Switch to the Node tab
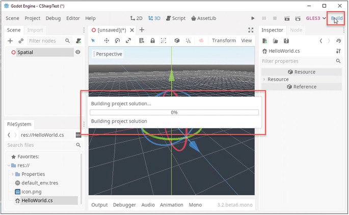This screenshot has width=349, height=215. (296, 30)
